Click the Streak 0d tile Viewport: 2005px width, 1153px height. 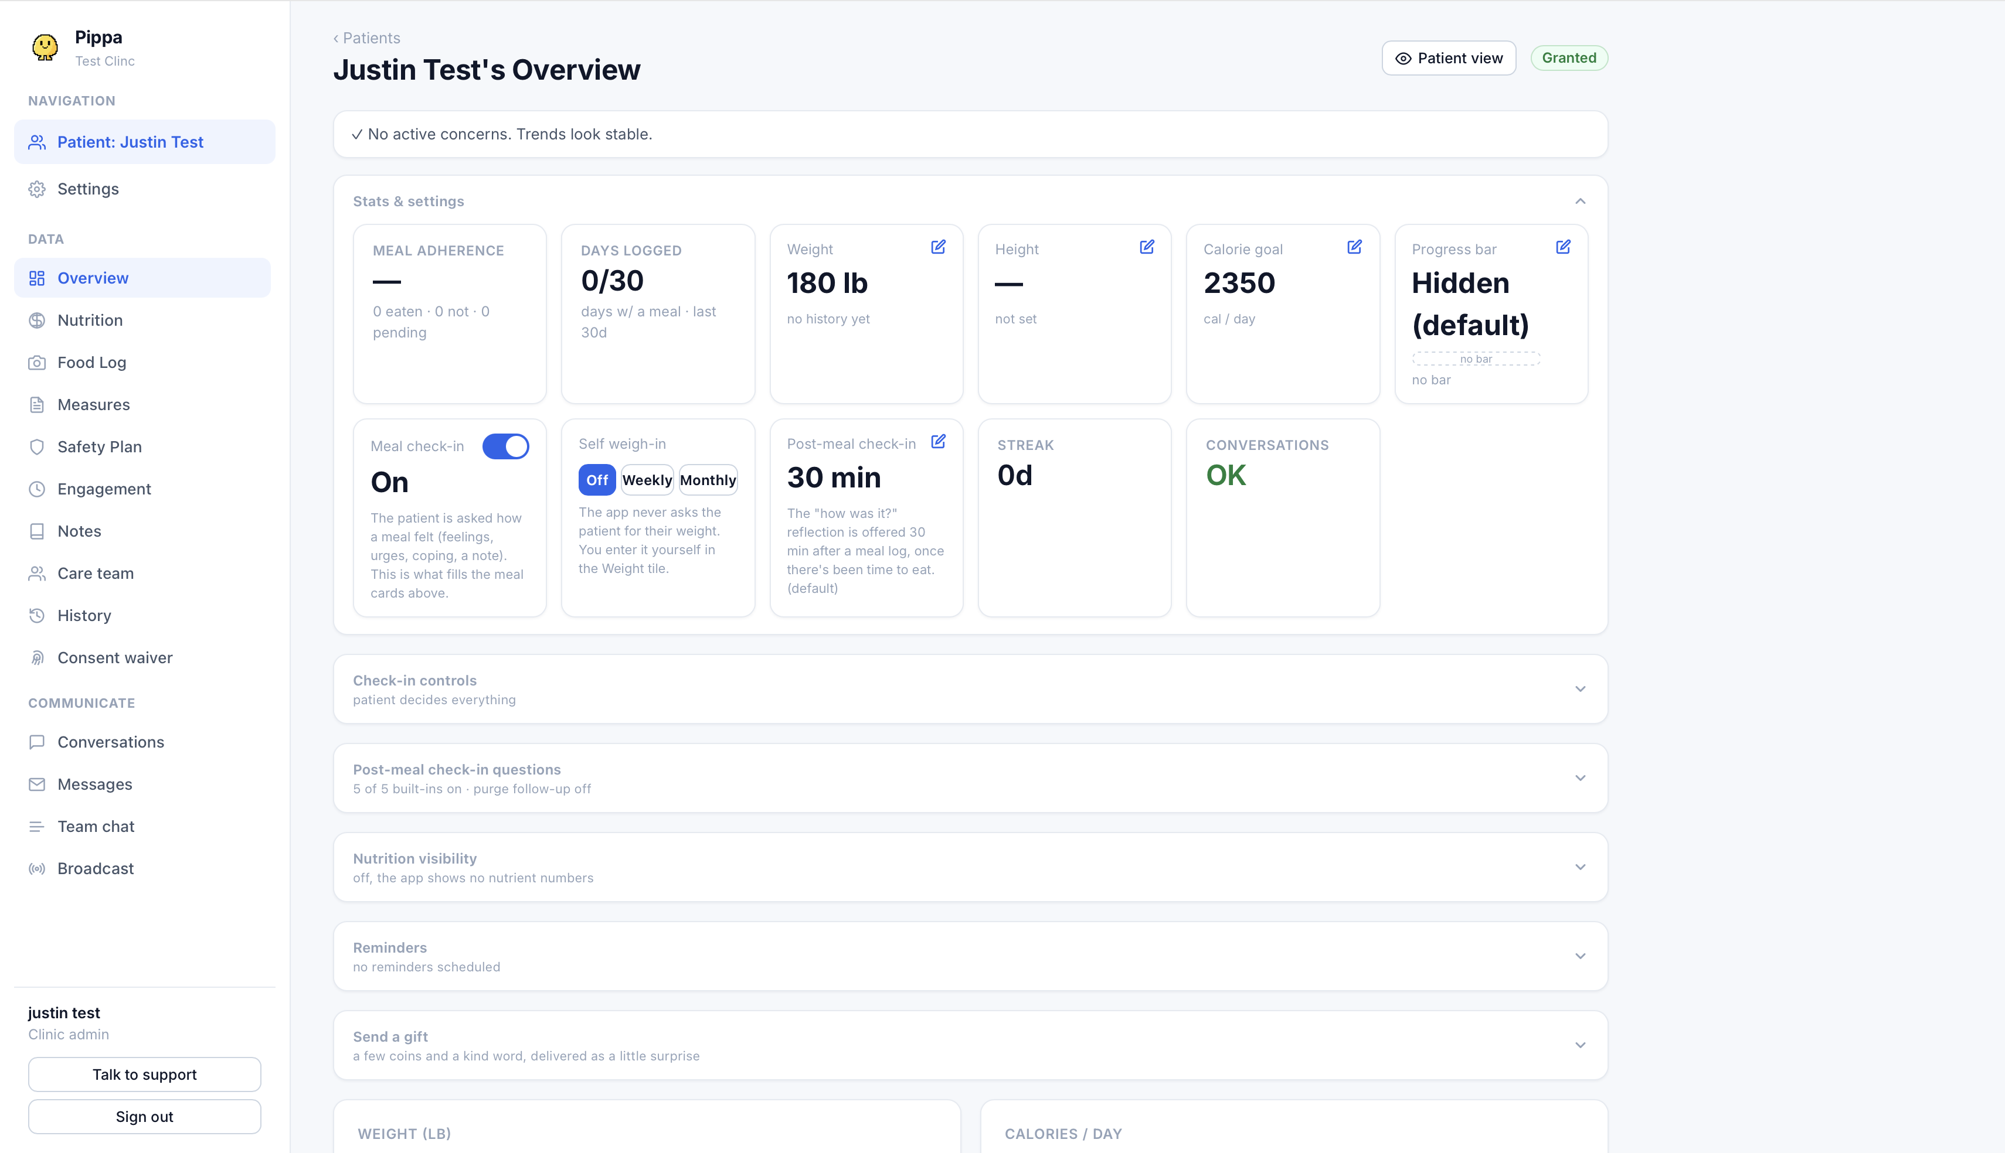pyautogui.click(x=1074, y=518)
